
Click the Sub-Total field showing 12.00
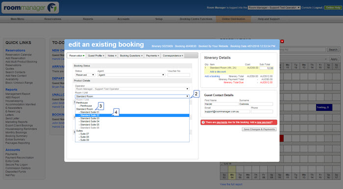click(266, 68)
